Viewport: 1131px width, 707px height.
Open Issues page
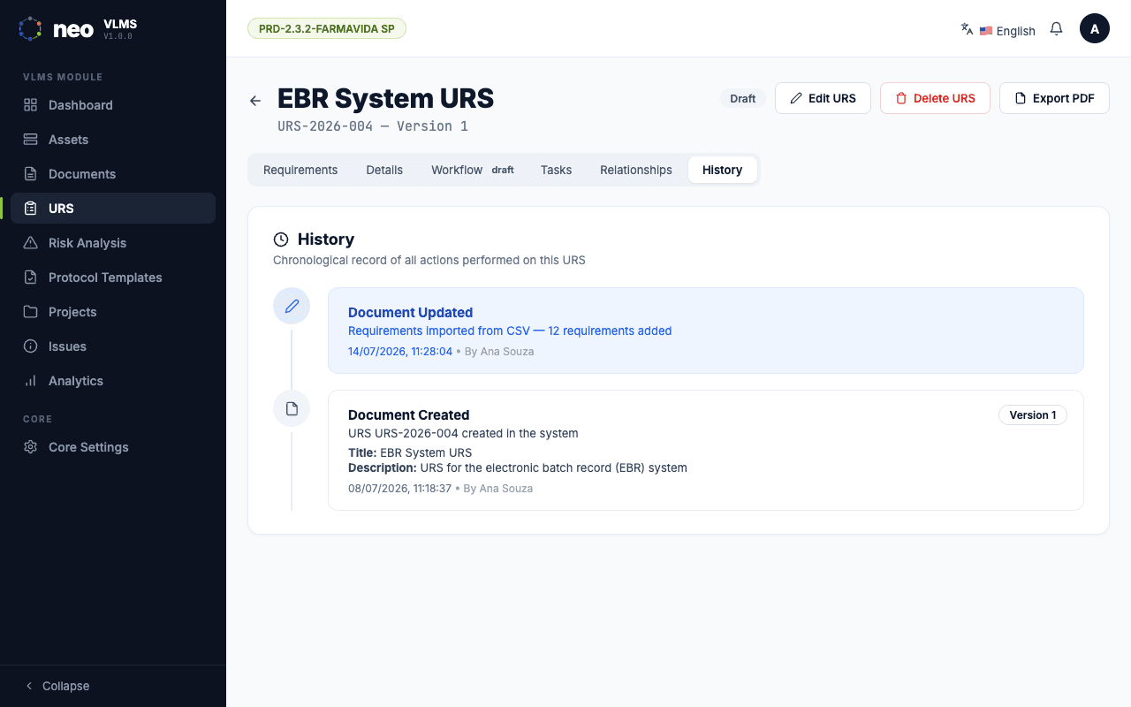click(113, 346)
